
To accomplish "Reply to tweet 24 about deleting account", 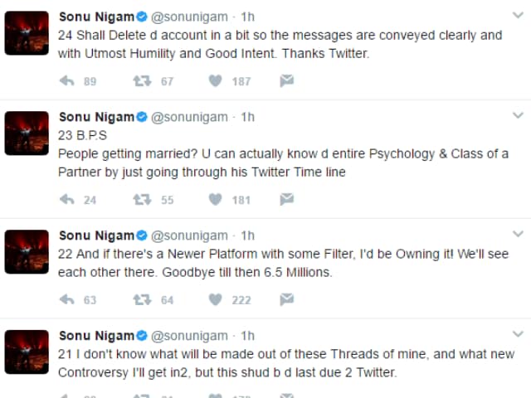I will tap(66, 81).
